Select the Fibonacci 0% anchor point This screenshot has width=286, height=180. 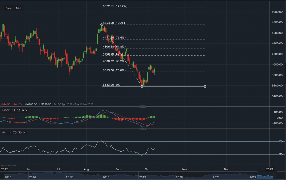pyautogui.click(x=142, y=86)
